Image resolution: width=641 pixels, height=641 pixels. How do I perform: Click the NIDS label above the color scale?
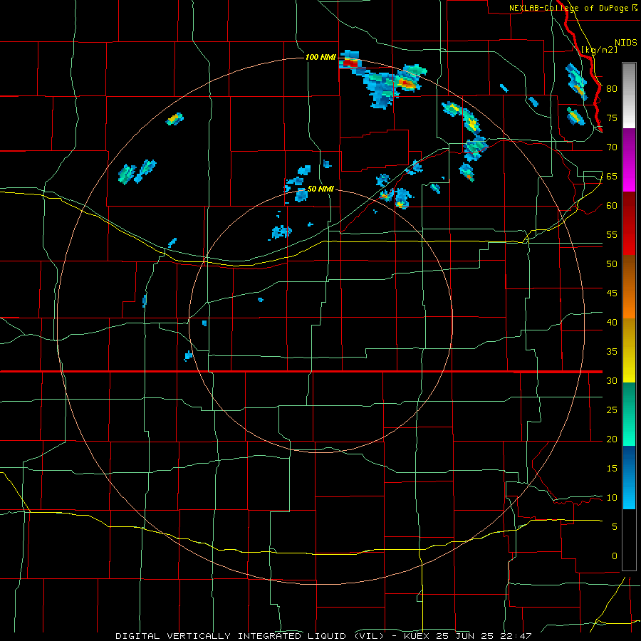[x=626, y=43]
